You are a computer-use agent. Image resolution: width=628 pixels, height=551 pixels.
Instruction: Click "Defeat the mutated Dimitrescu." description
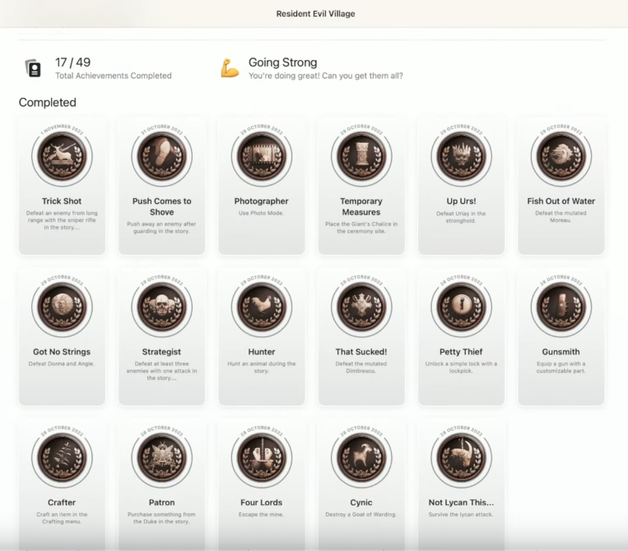361,368
